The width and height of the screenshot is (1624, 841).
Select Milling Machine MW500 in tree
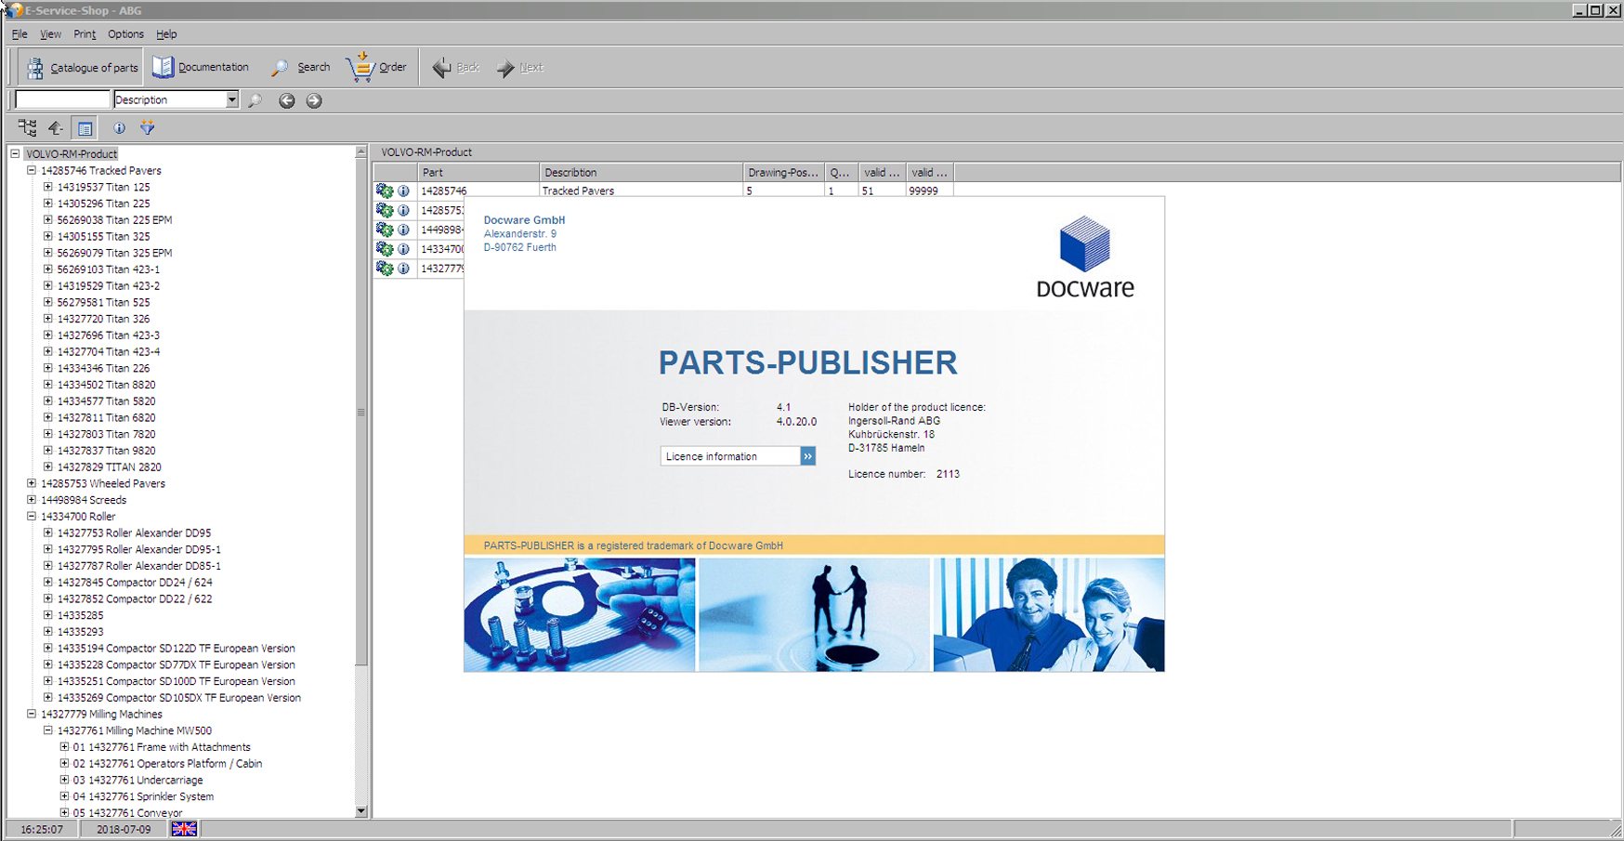click(x=134, y=731)
